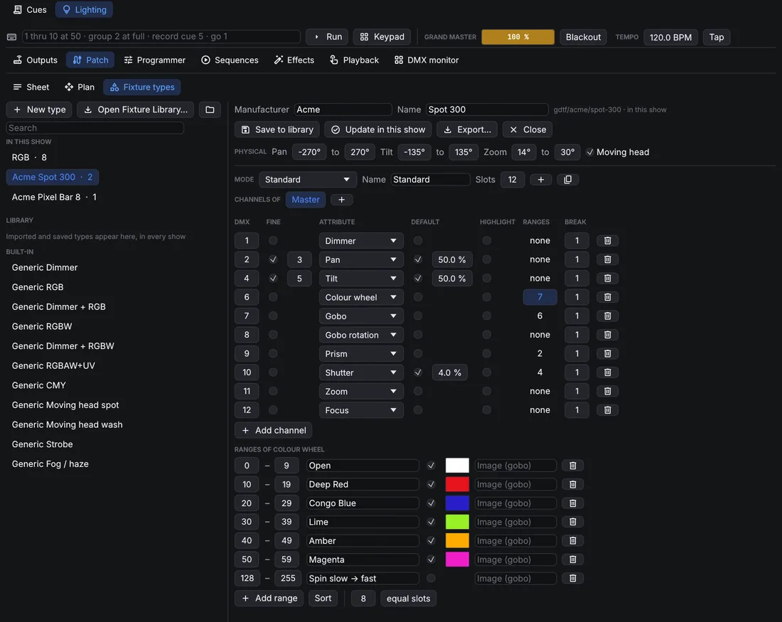Open the Zoom attribute dropdown
This screenshot has height=622, width=782.
(x=361, y=391)
